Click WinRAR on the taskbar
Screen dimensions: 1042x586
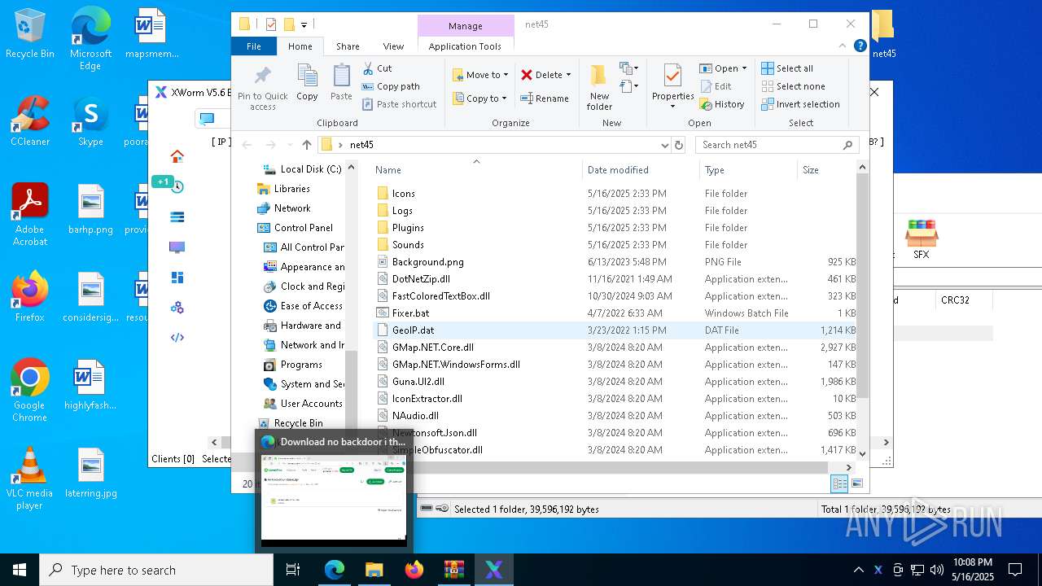[453, 570]
